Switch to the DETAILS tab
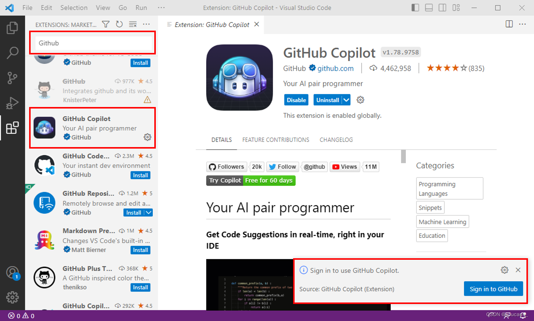This screenshot has height=321, width=534. pyautogui.click(x=222, y=140)
